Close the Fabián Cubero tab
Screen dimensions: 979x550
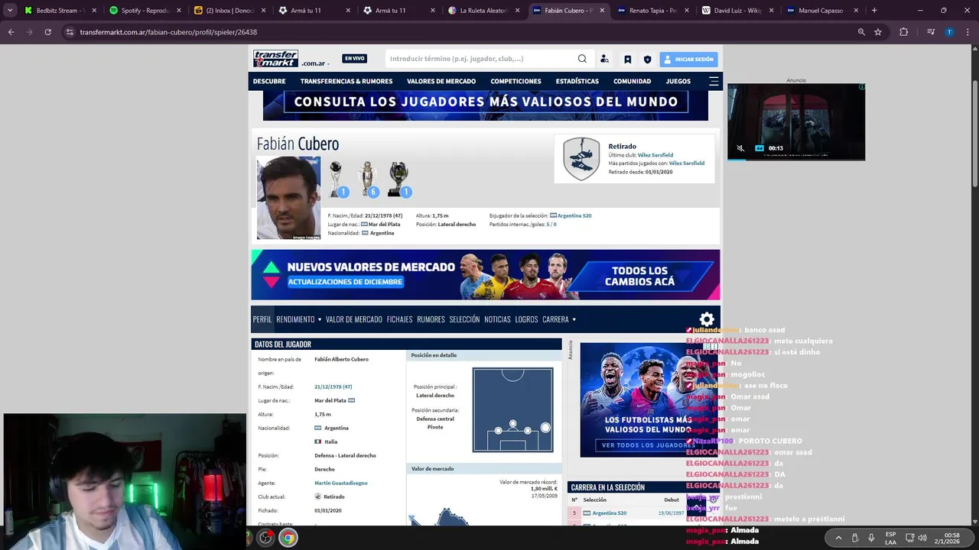click(602, 11)
